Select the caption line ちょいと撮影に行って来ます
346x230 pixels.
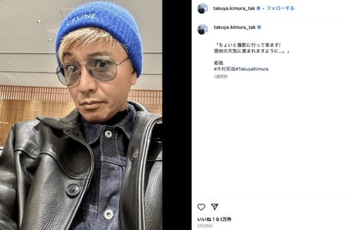[x=248, y=45]
